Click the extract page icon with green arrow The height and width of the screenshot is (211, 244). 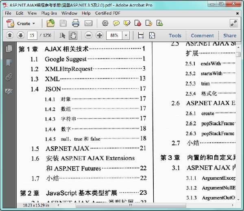tap(159, 23)
